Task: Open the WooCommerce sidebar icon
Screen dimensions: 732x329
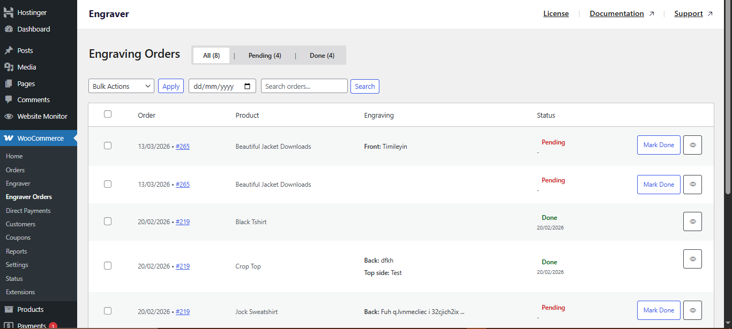Action: (x=9, y=138)
